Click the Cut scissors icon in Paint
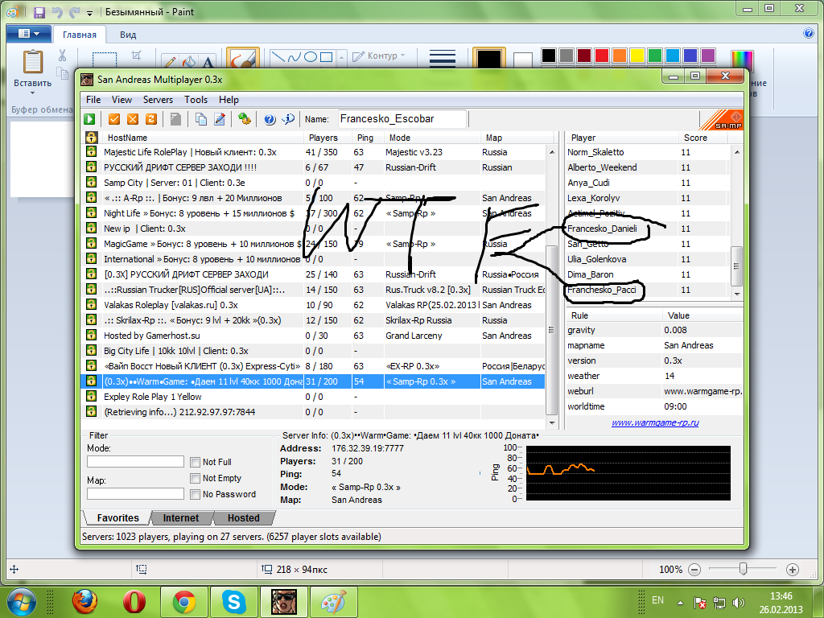The height and width of the screenshot is (618, 824). point(62,55)
